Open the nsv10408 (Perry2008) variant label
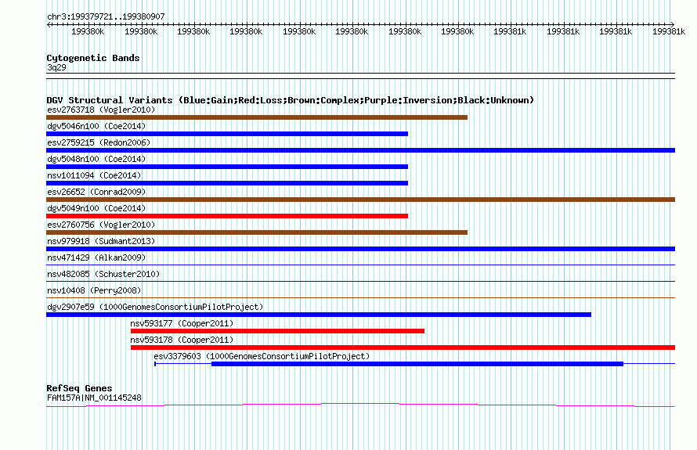The height and width of the screenshot is (450, 697). 94,290
